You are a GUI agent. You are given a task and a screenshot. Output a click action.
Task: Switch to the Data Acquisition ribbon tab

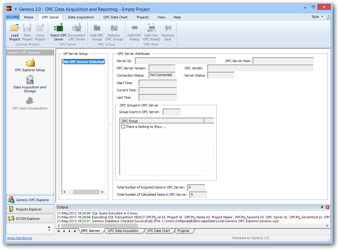[x=81, y=17]
